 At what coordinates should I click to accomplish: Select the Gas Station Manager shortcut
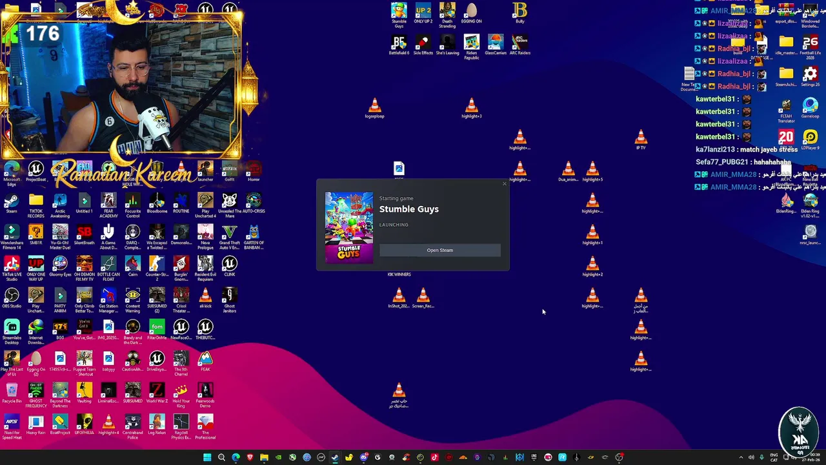(x=108, y=300)
